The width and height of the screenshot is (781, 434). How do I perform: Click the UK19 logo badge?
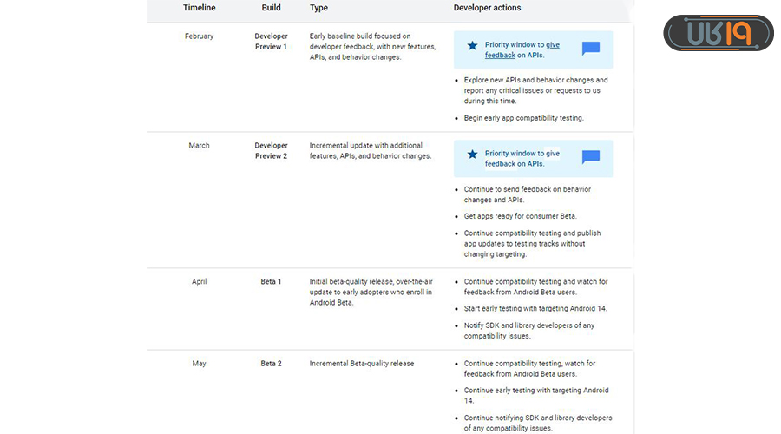click(x=718, y=33)
